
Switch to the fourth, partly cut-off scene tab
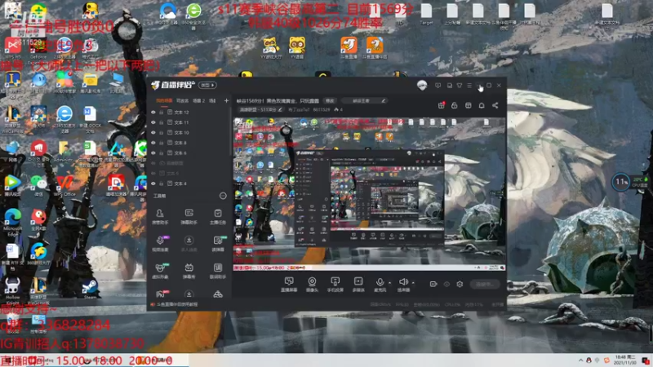[x=212, y=100]
